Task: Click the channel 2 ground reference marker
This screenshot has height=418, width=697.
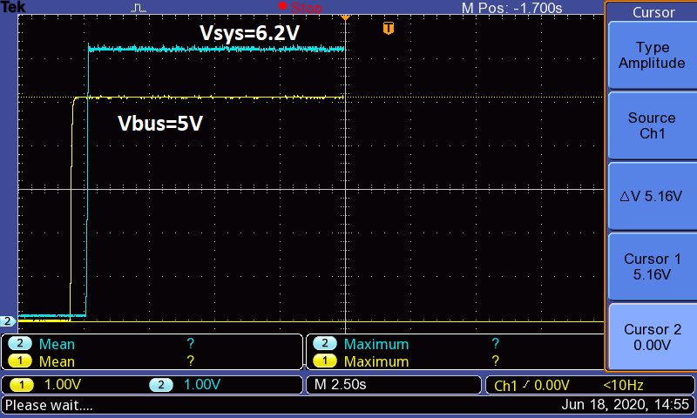Action: [x=8, y=320]
